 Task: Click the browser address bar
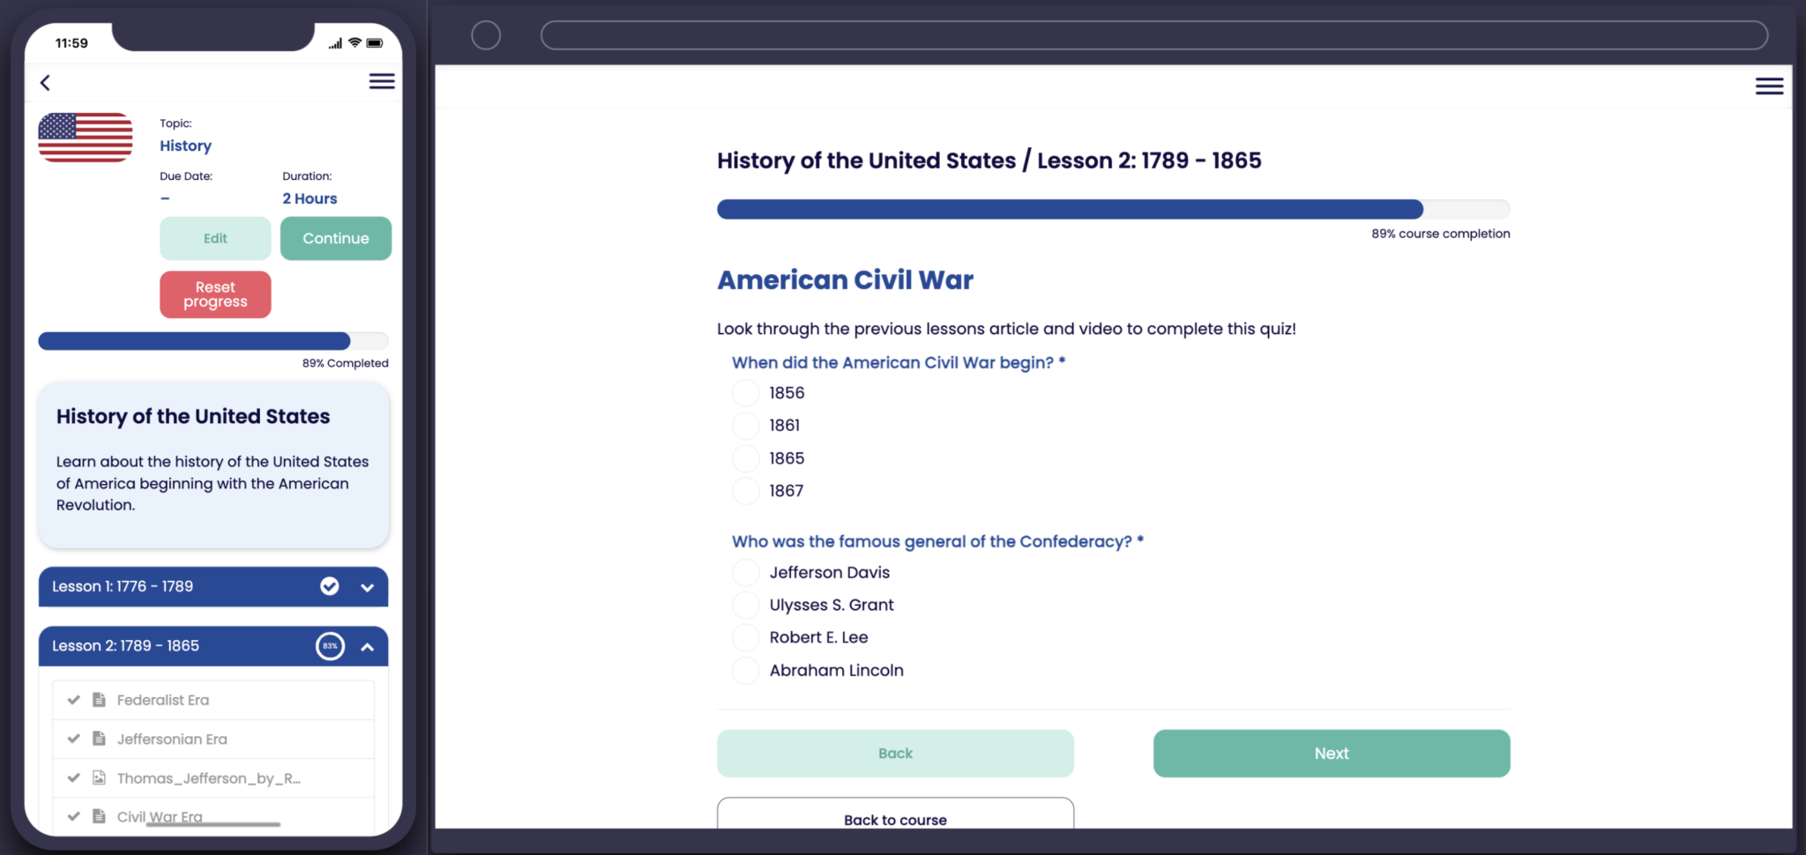point(1154,35)
